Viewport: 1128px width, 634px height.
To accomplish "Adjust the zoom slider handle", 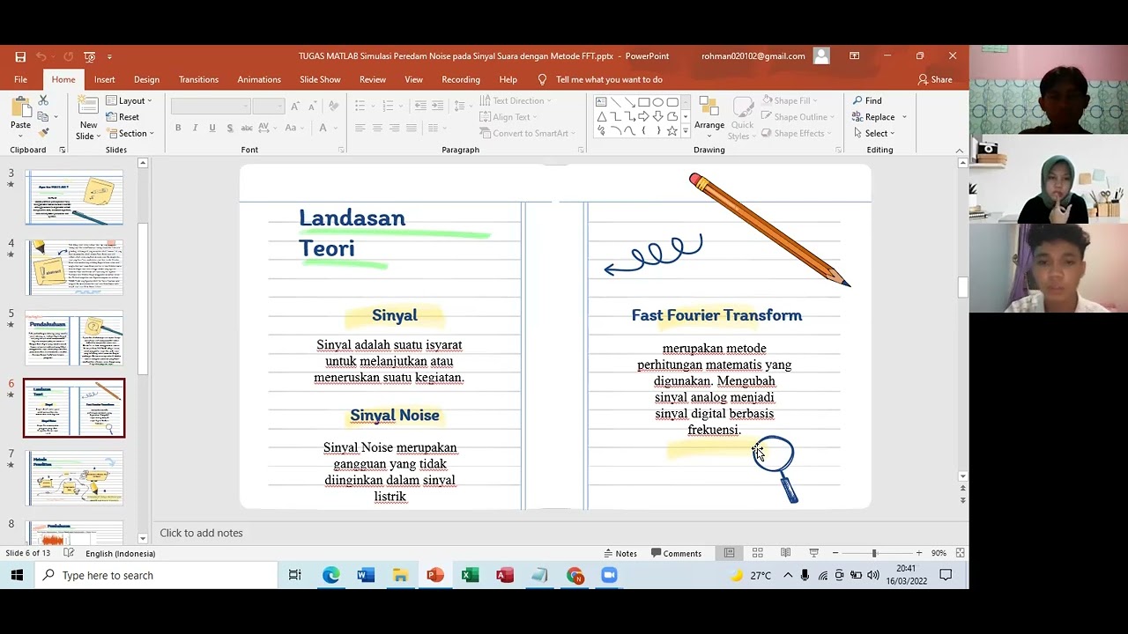I will 874,553.
